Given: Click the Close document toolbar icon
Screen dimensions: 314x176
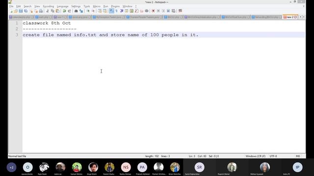Looking at the screenshot, I should [31, 11].
